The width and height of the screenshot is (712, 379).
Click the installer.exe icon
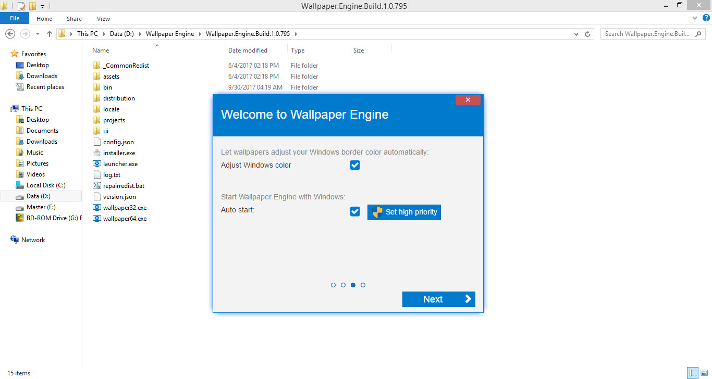tap(96, 153)
